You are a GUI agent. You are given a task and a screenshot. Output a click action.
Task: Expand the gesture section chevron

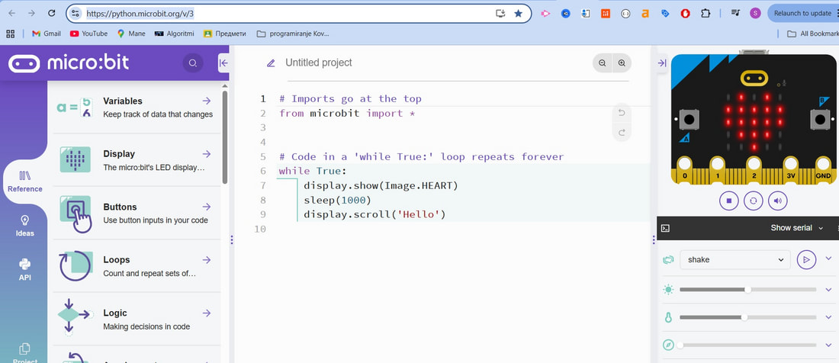click(x=829, y=259)
